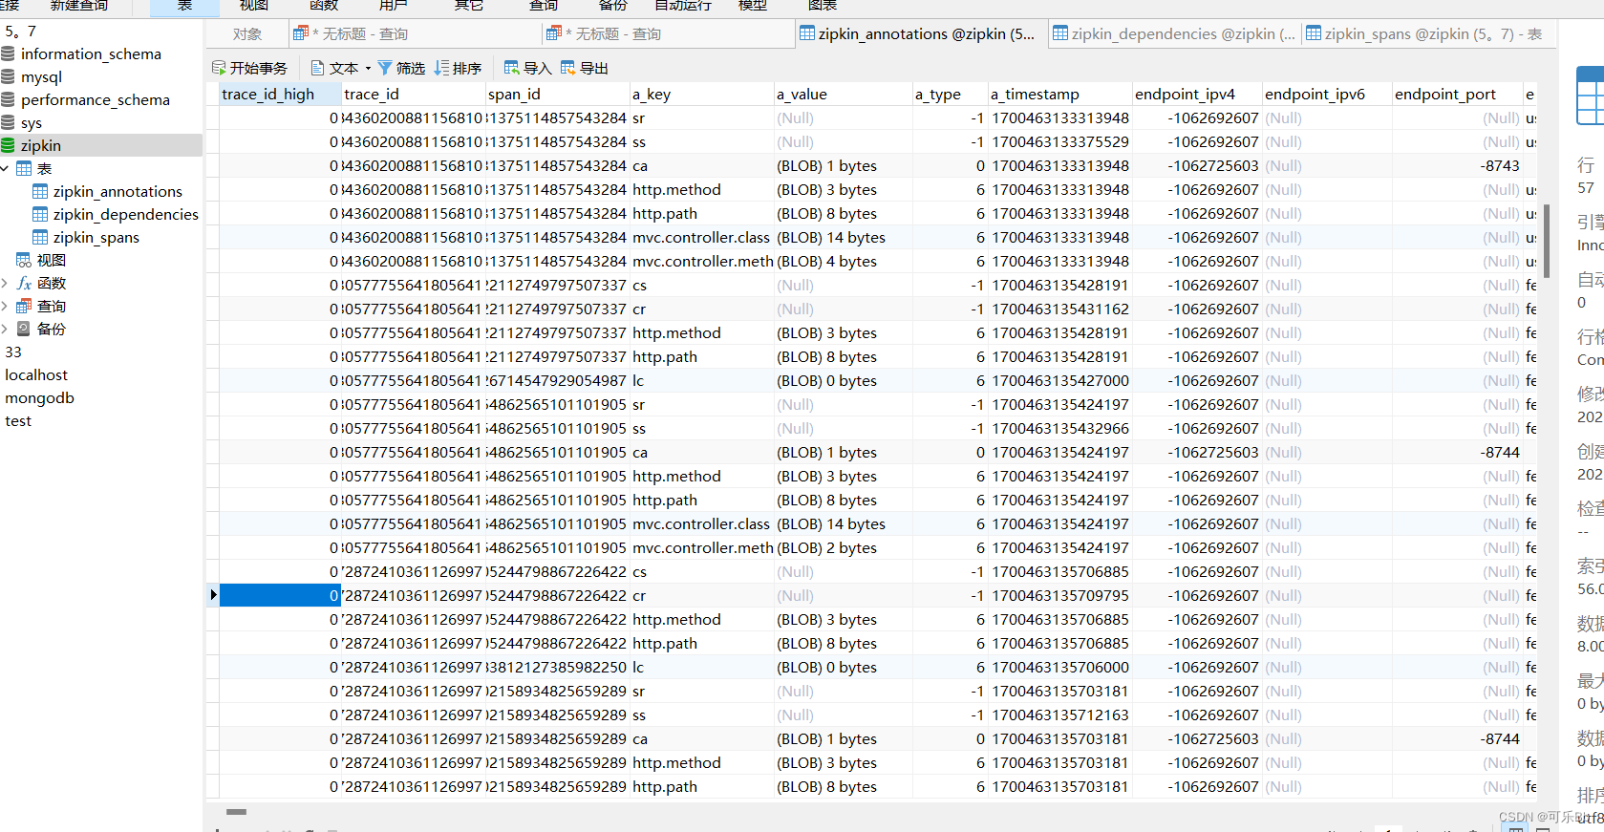Image resolution: width=1604 pixels, height=832 pixels.
Task: Click the a_timestamp column header
Action: click(1059, 94)
